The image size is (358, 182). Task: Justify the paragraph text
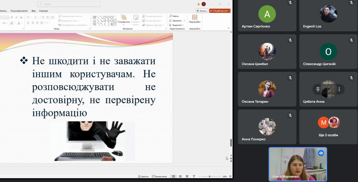[x=42, y=23]
